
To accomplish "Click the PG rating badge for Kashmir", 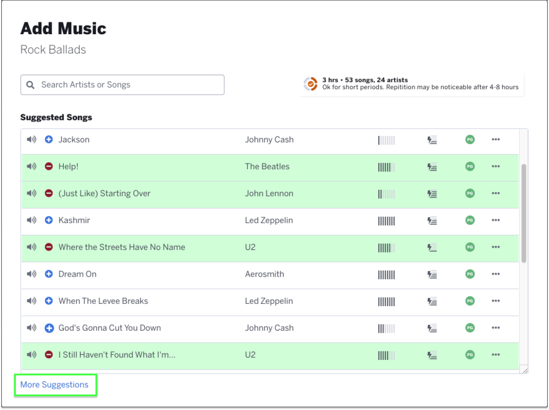I will (x=470, y=220).
